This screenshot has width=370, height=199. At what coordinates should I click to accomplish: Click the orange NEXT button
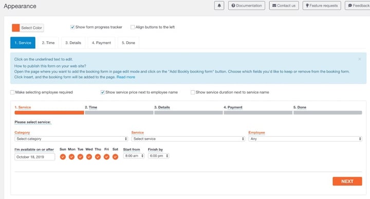(x=347, y=182)
